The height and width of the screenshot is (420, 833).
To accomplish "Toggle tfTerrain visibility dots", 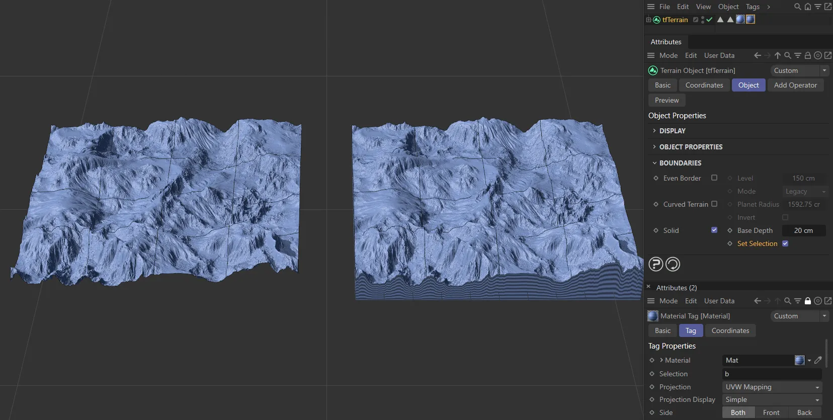I will tap(703, 20).
